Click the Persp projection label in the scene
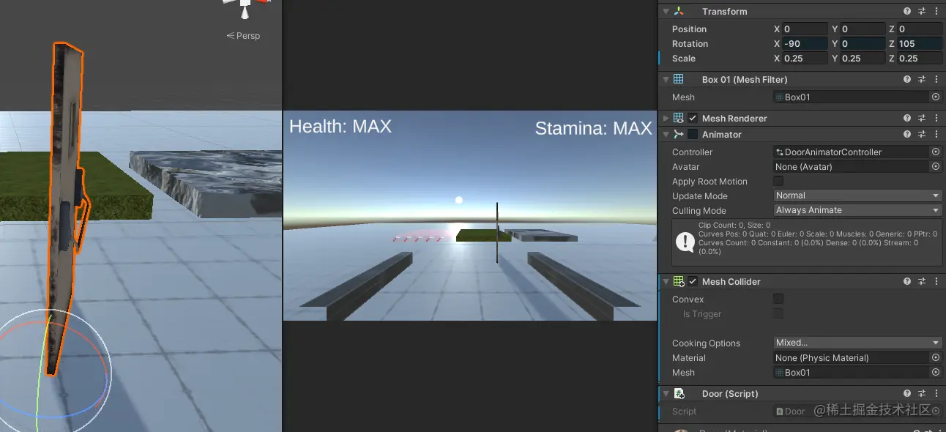The image size is (946, 432). 243,35
